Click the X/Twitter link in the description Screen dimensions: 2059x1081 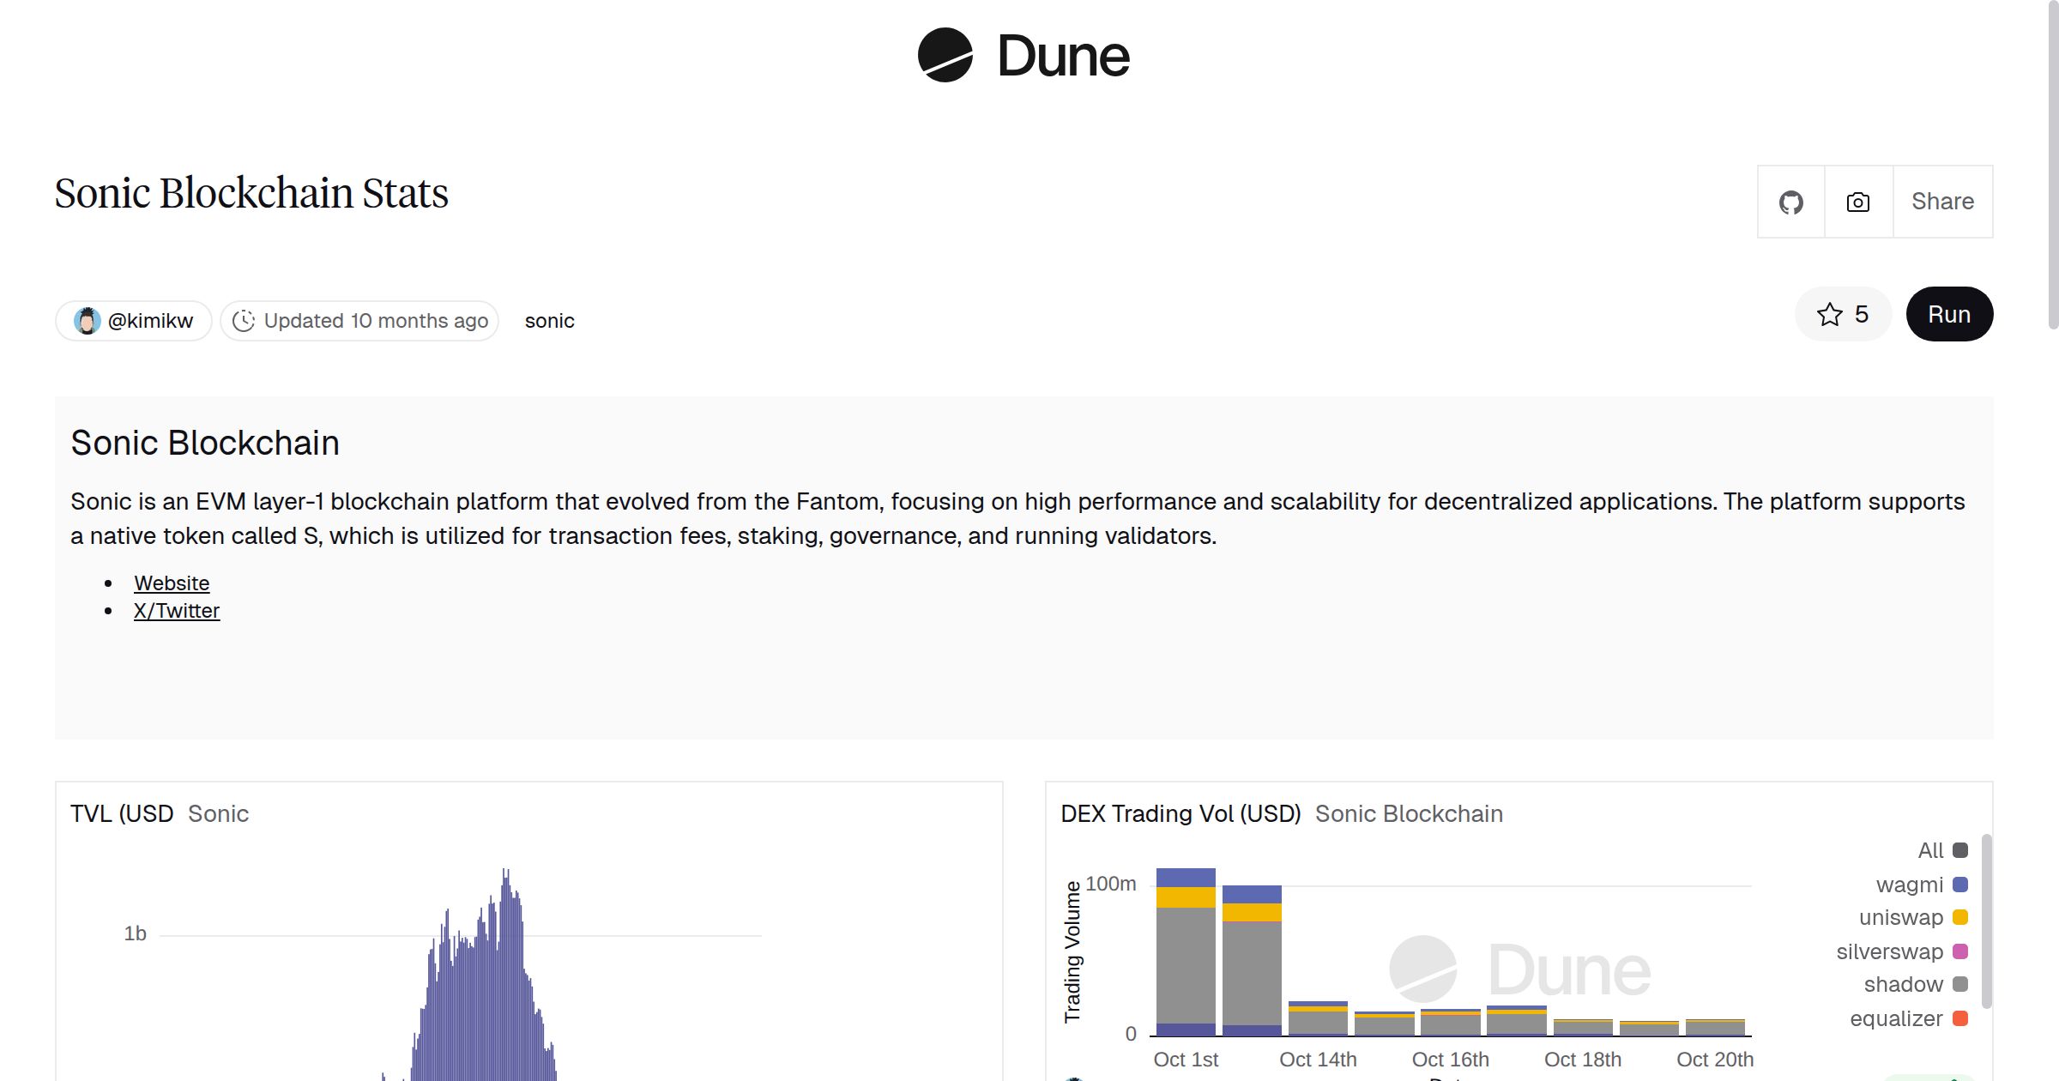tap(176, 610)
